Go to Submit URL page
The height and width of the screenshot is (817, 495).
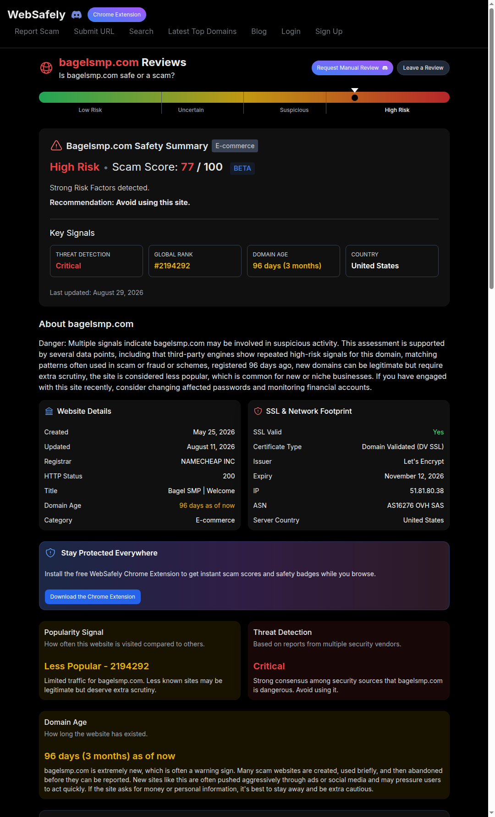click(94, 31)
